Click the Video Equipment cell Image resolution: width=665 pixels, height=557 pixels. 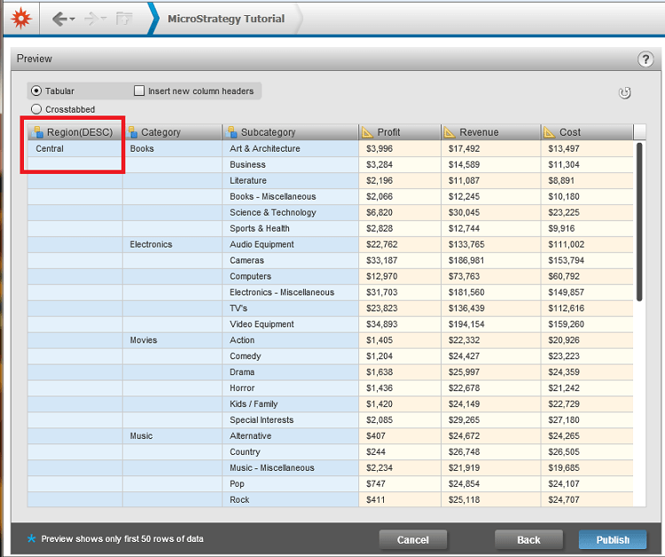tap(290, 324)
